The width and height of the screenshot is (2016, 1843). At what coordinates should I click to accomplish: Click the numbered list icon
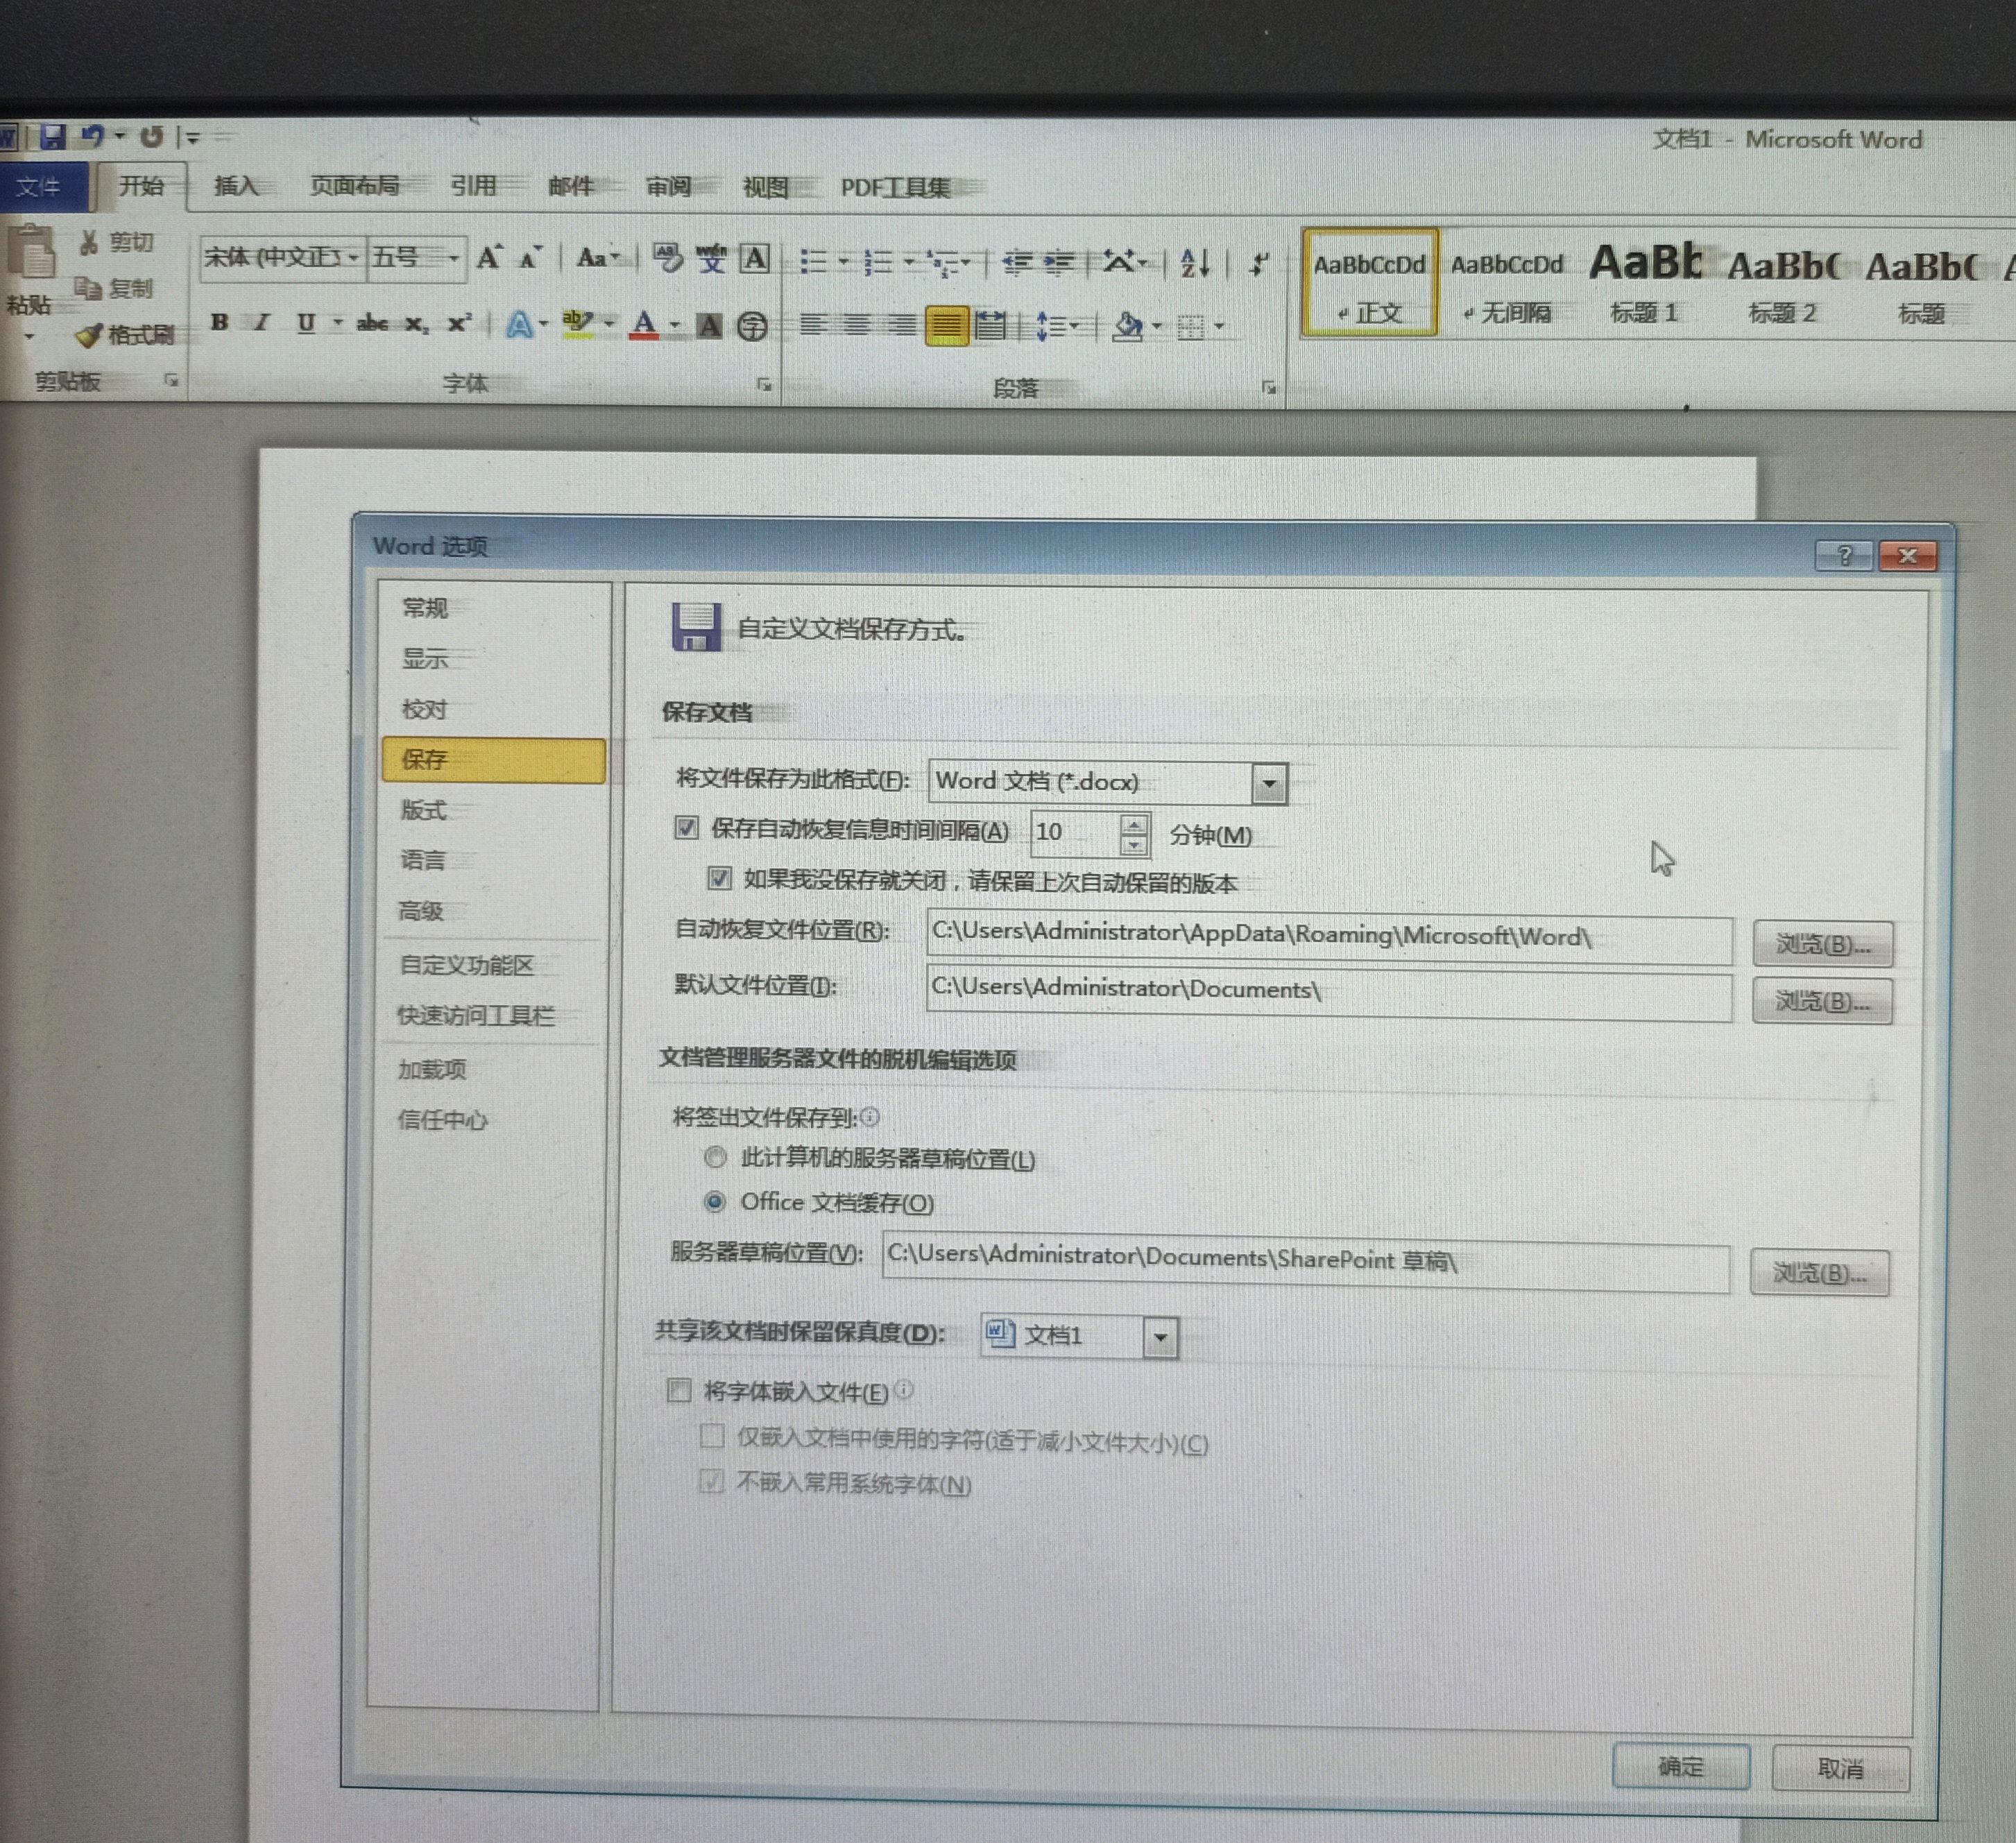(878, 262)
